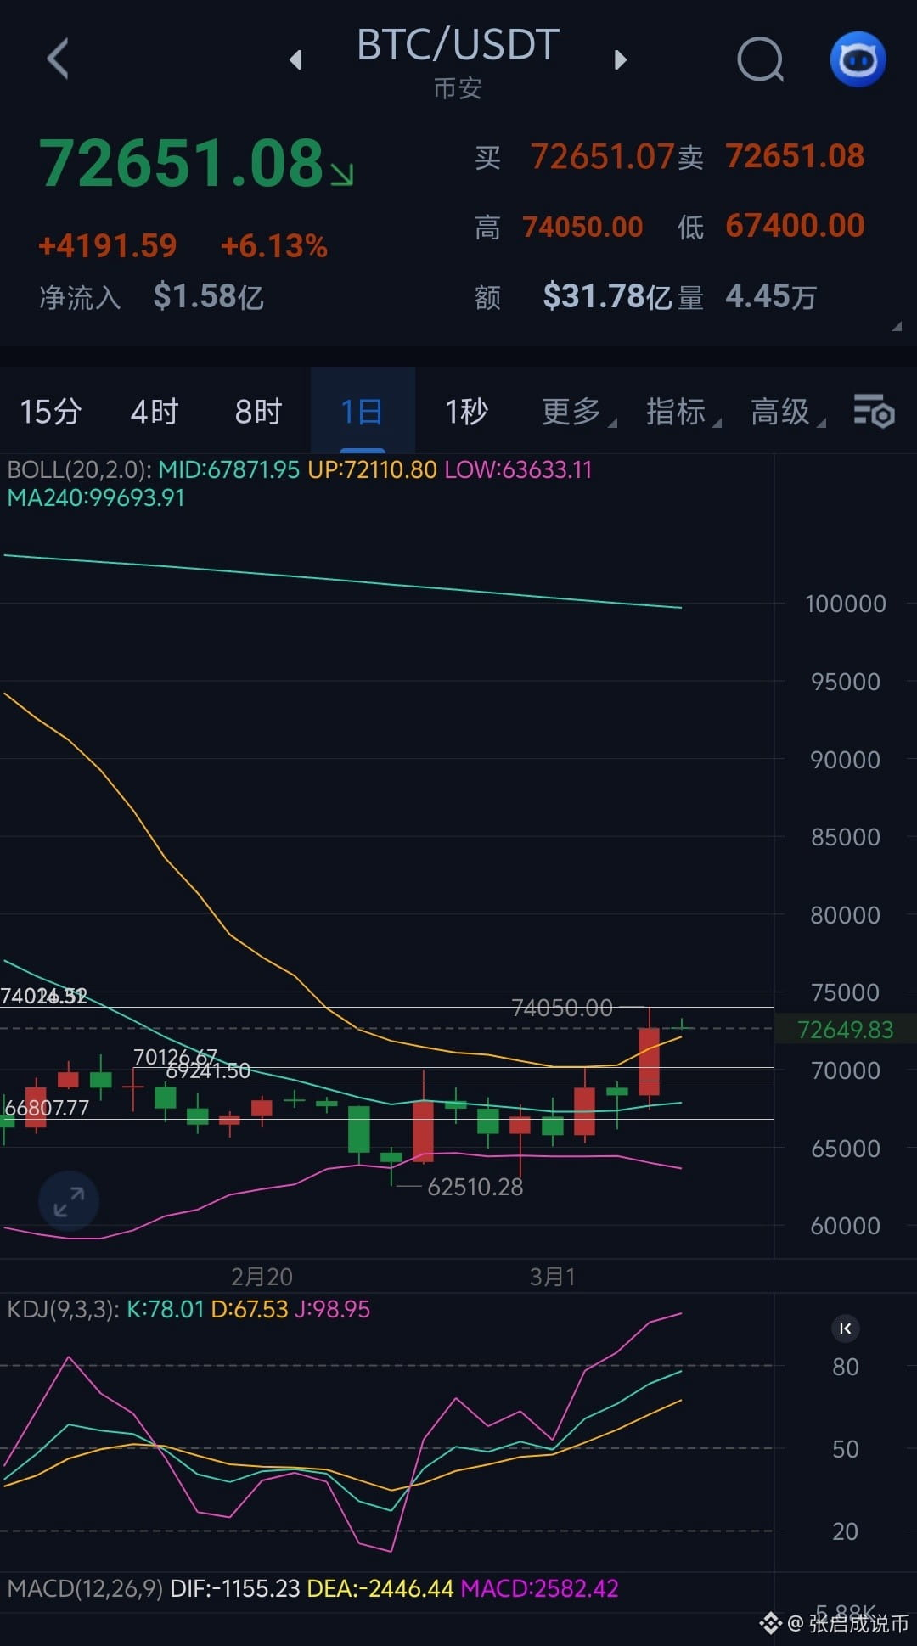Expand quote details corner triangle
The width and height of the screenshot is (917, 1646).
click(897, 326)
